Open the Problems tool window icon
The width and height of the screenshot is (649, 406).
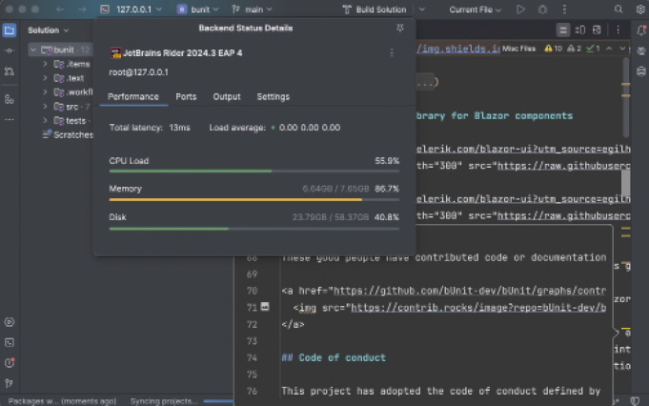coord(10,363)
